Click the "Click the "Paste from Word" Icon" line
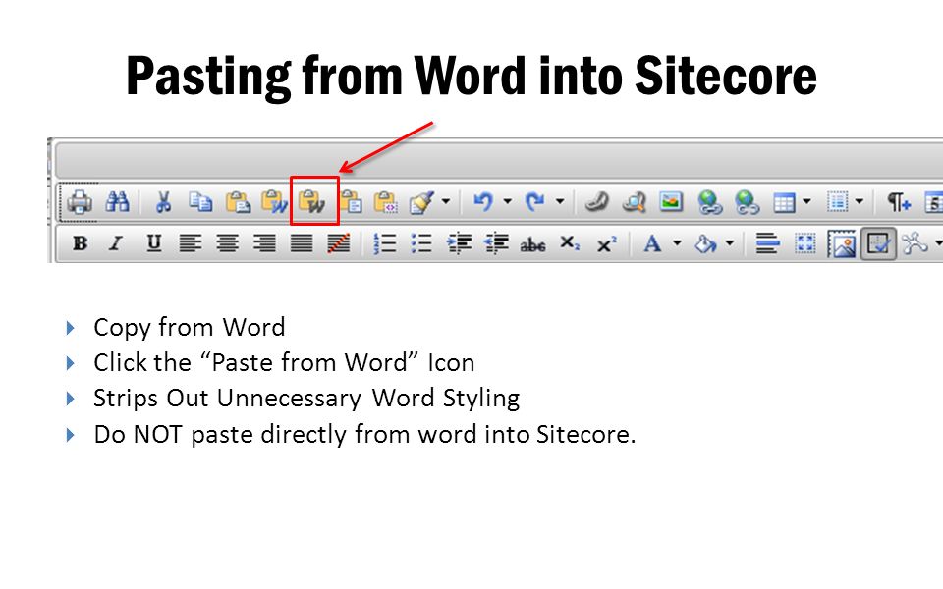Image resolution: width=943 pixels, height=589 pixels. pyautogui.click(x=284, y=362)
